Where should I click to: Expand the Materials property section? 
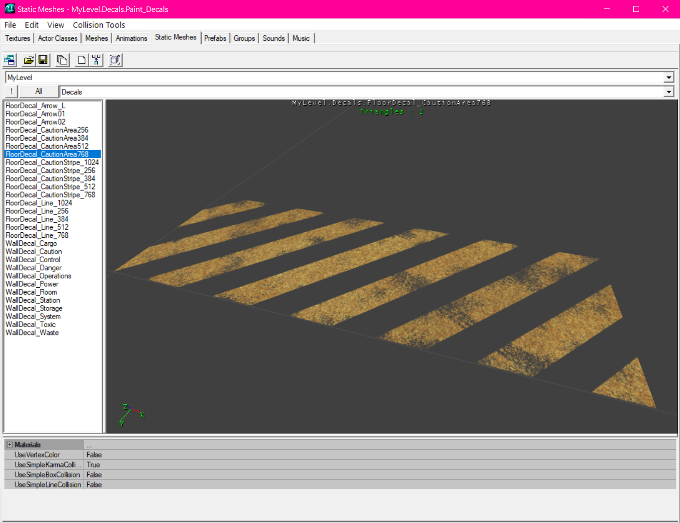[9, 445]
